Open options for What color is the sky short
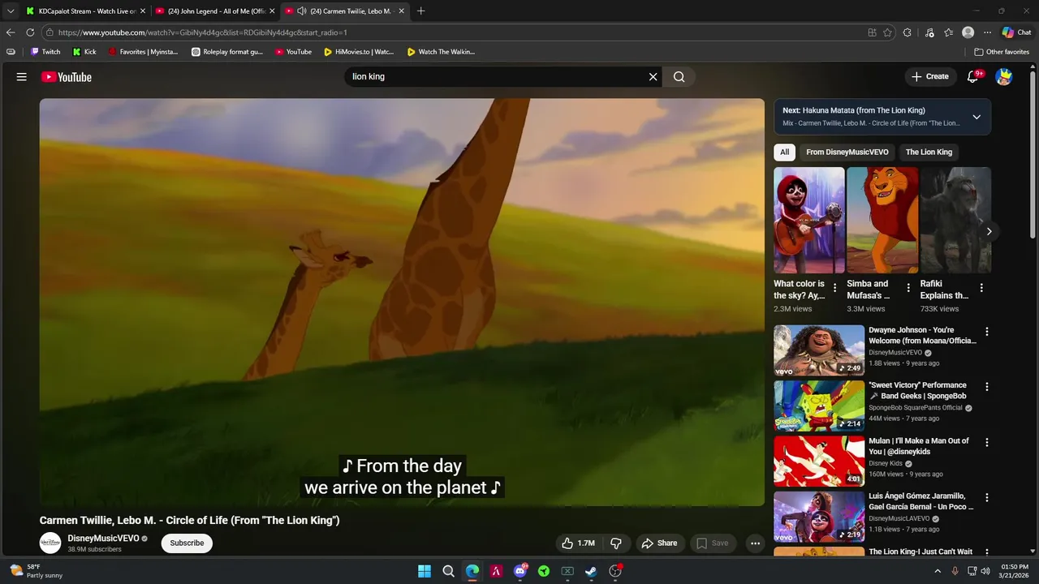The width and height of the screenshot is (1039, 584). [x=834, y=288]
